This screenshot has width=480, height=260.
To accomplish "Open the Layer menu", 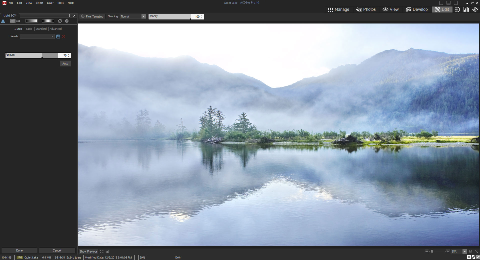I will [x=50, y=3].
